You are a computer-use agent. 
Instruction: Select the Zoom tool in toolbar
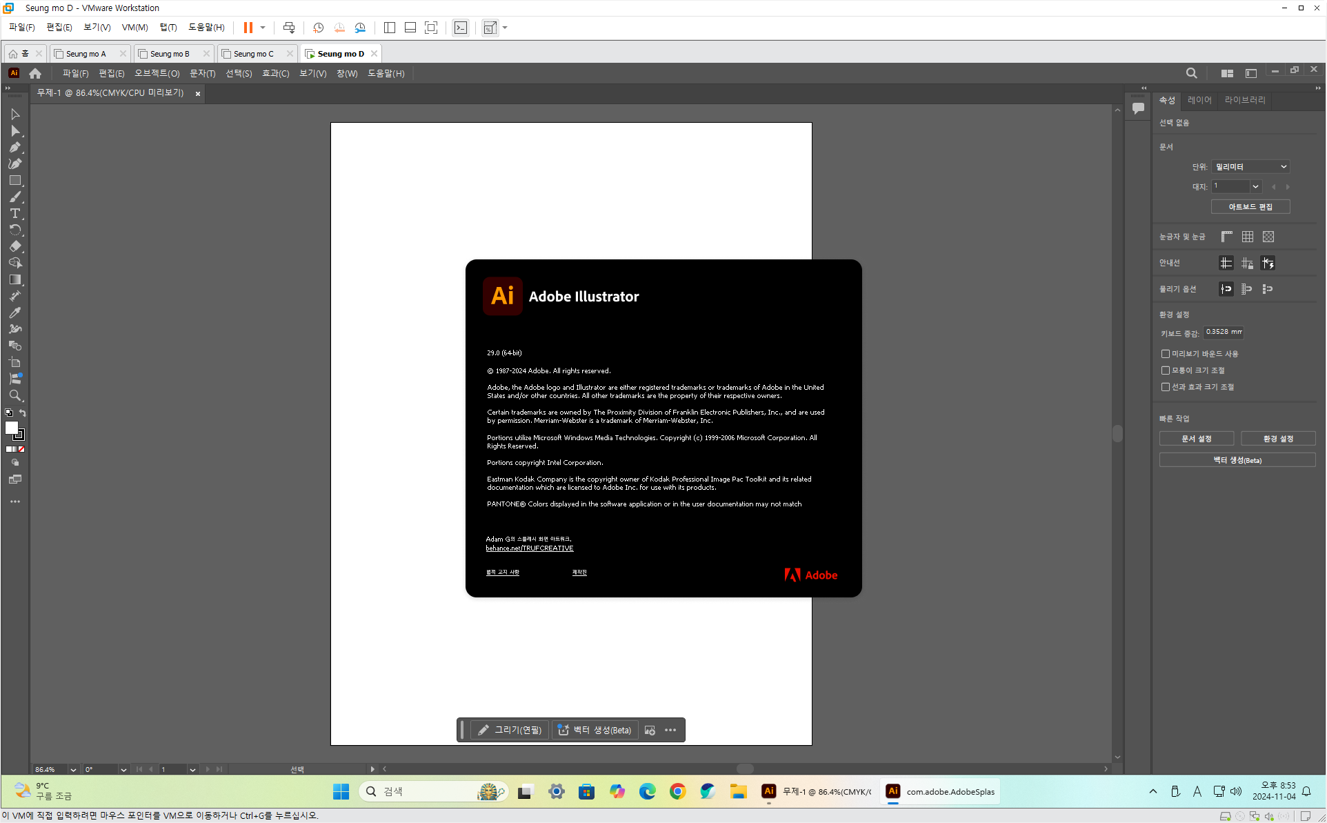pyautogui.click(x=15, y=395)
